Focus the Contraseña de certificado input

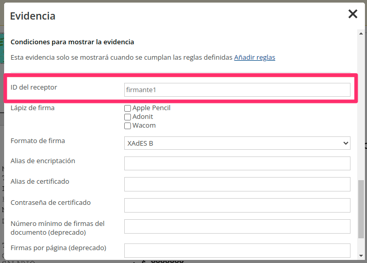237,205
